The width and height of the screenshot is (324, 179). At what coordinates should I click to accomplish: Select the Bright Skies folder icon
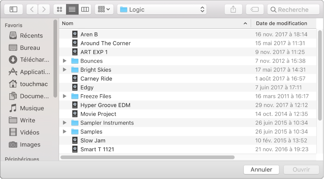pyautogui.click(x=75, y=70)
